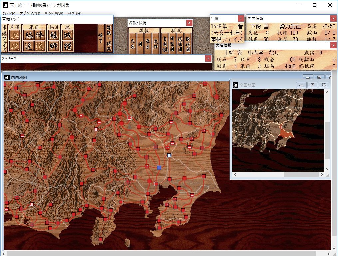
Task: Close the 諜報・状況 panel
Action: (189, 23)
